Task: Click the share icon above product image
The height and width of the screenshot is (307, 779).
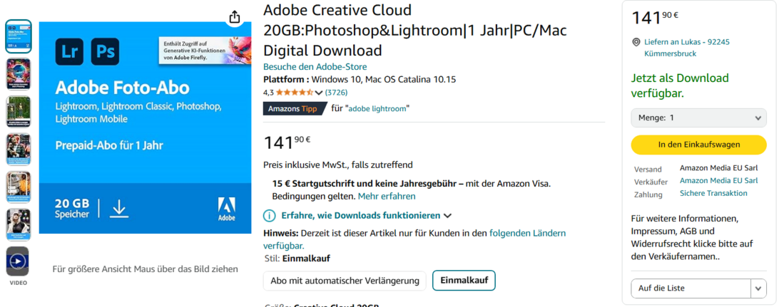Action: (x=235, y=18)
